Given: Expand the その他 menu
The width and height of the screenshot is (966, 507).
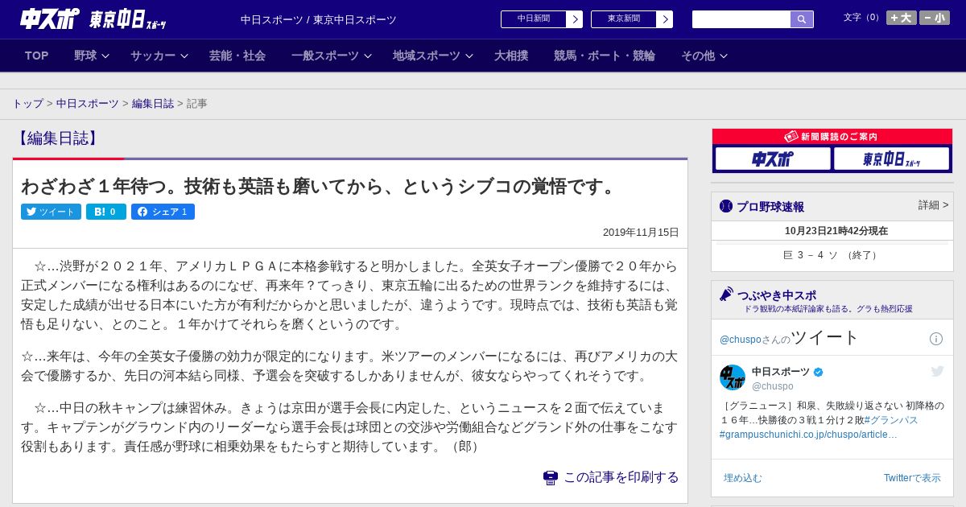Looking at the screenshot, I should click(704, 56).
